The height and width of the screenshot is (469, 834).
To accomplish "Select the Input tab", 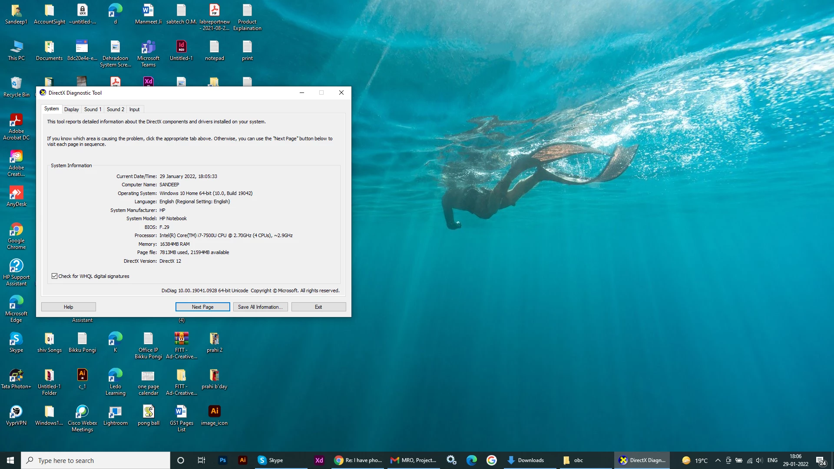I will coord(134,109).
